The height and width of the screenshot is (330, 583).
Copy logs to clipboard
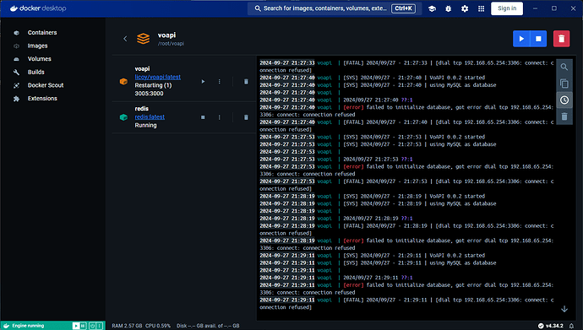tap(564, 84)
